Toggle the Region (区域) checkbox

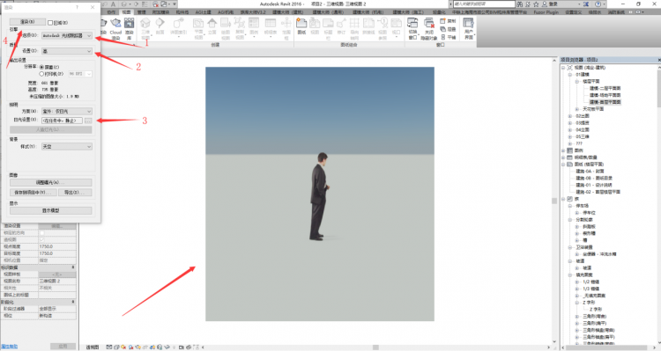coord(50,23)
